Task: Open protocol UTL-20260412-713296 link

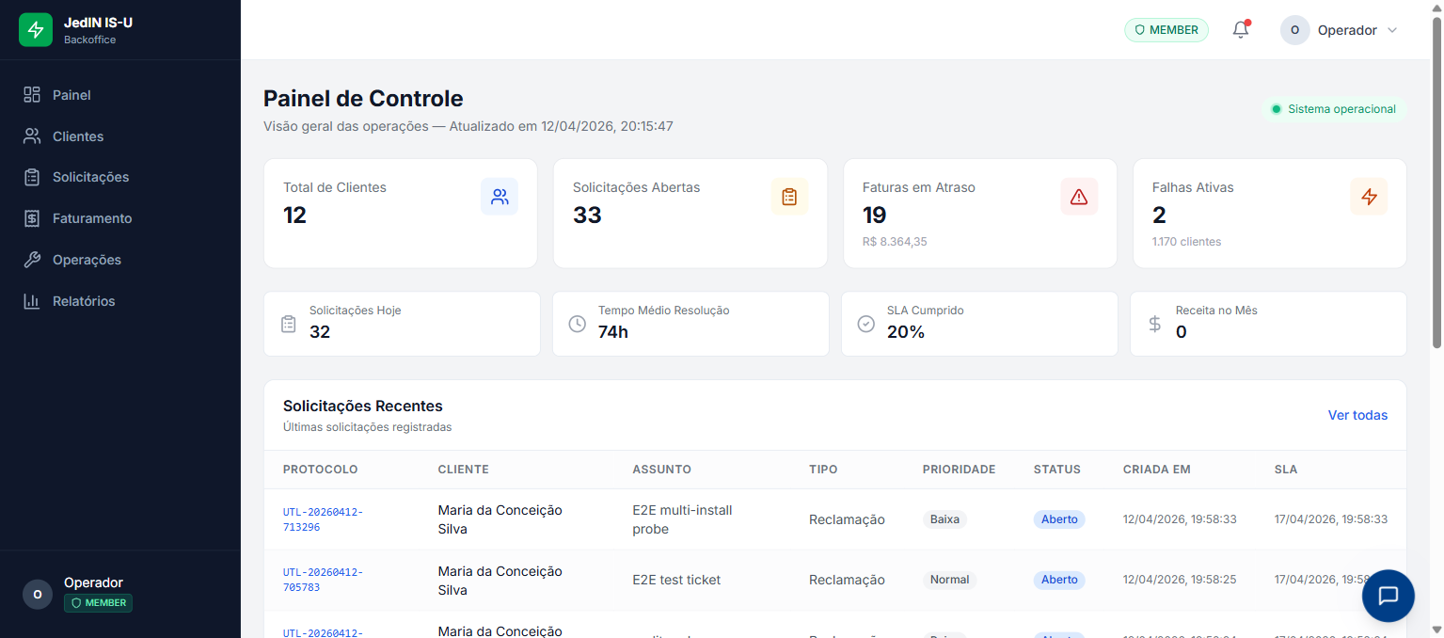Action: [x=323, y=519]
